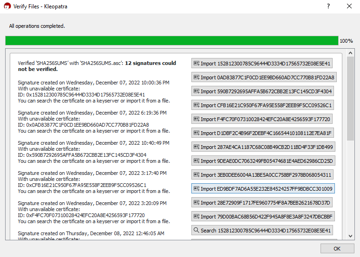This screenshot has height=257, width=360.
Task: Click ID 0x590B7292695AFFA5B672CBB2E13FC145CD3F4304 text
Action: [x=82, y=155]
